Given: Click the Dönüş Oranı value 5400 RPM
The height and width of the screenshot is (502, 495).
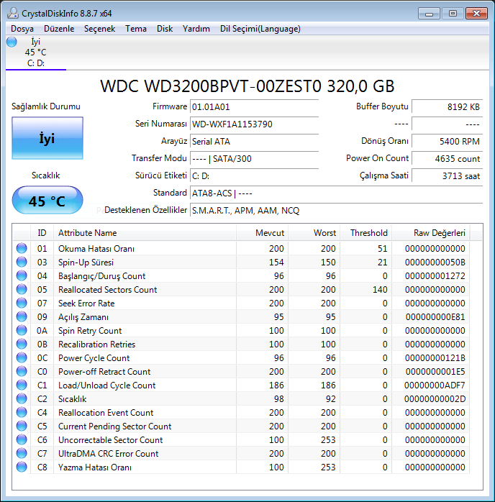Looking at the screenshot, I should coord(447,141).
